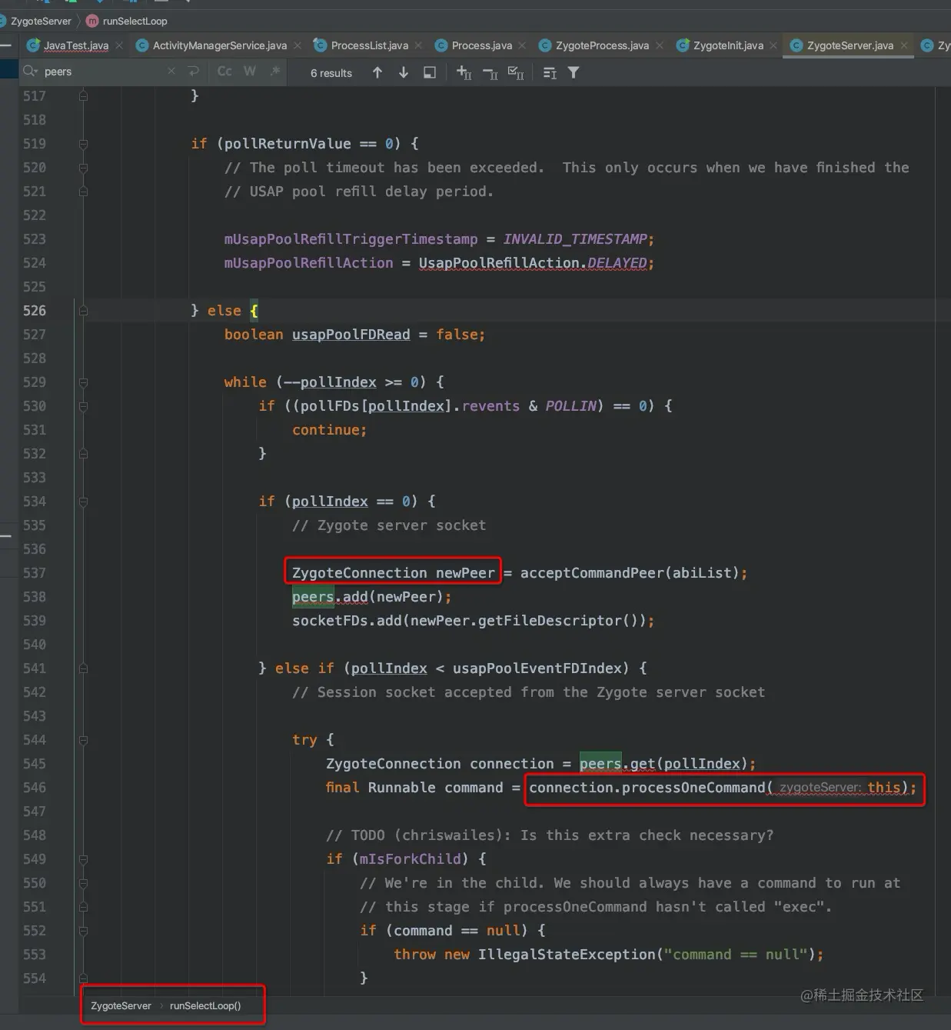Click inside the 'peers' search field
The height and width of the screenshot is (1030, 951).
(104, 72)
